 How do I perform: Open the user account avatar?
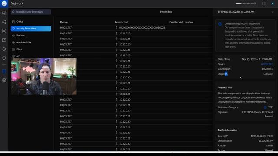click(273, 3)
